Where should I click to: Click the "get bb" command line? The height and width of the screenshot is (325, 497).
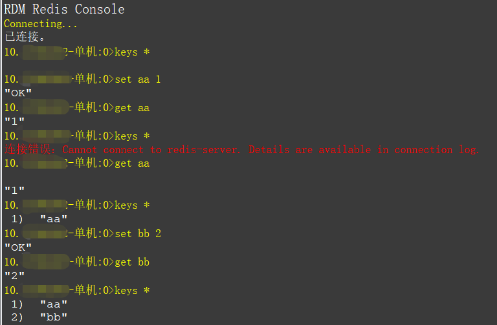click(x=77, y=262)
